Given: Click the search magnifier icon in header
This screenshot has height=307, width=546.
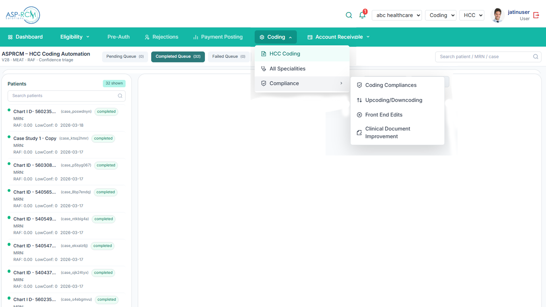Looking at the screenshot, I should (x=349, y=15).
